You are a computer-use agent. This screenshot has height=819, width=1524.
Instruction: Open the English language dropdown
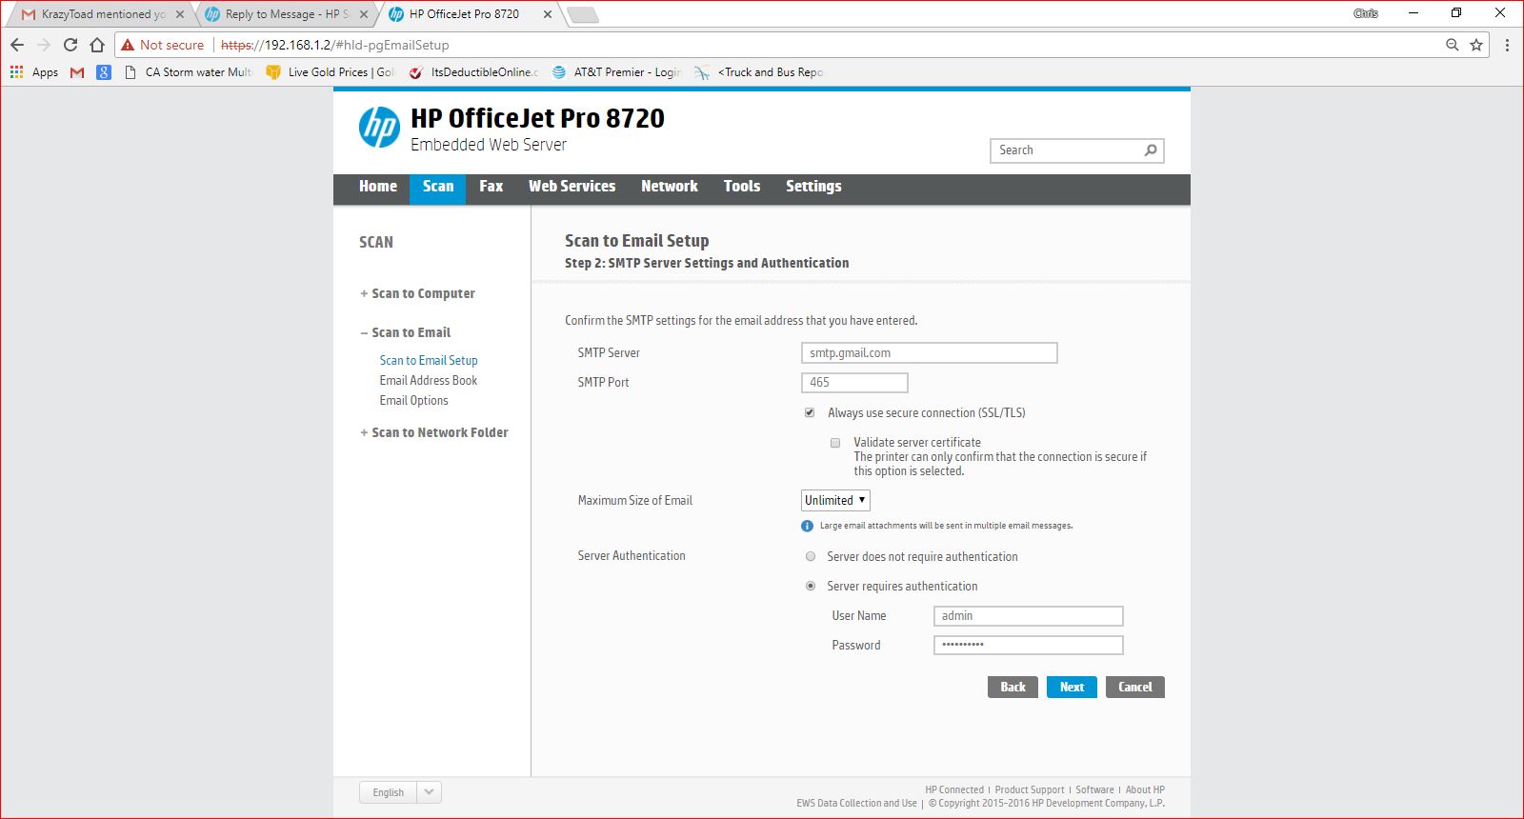coord(429,792)
